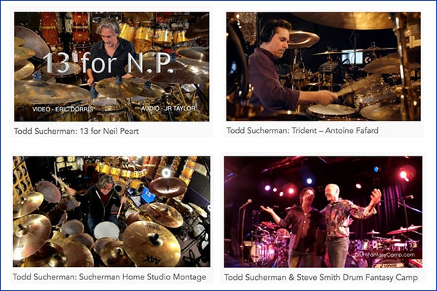Image resolution: width=437 pixels, height=291 pixels.
Task: Open the Sucherman Home Studio Montage thumbnail
Action: [111, 212]
